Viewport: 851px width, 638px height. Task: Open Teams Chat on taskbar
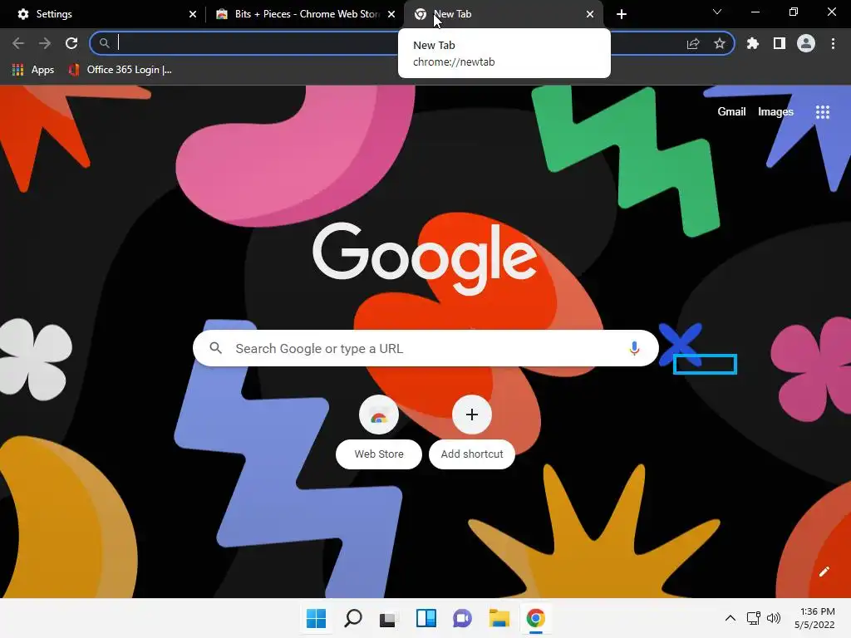[x=462, y=618]
